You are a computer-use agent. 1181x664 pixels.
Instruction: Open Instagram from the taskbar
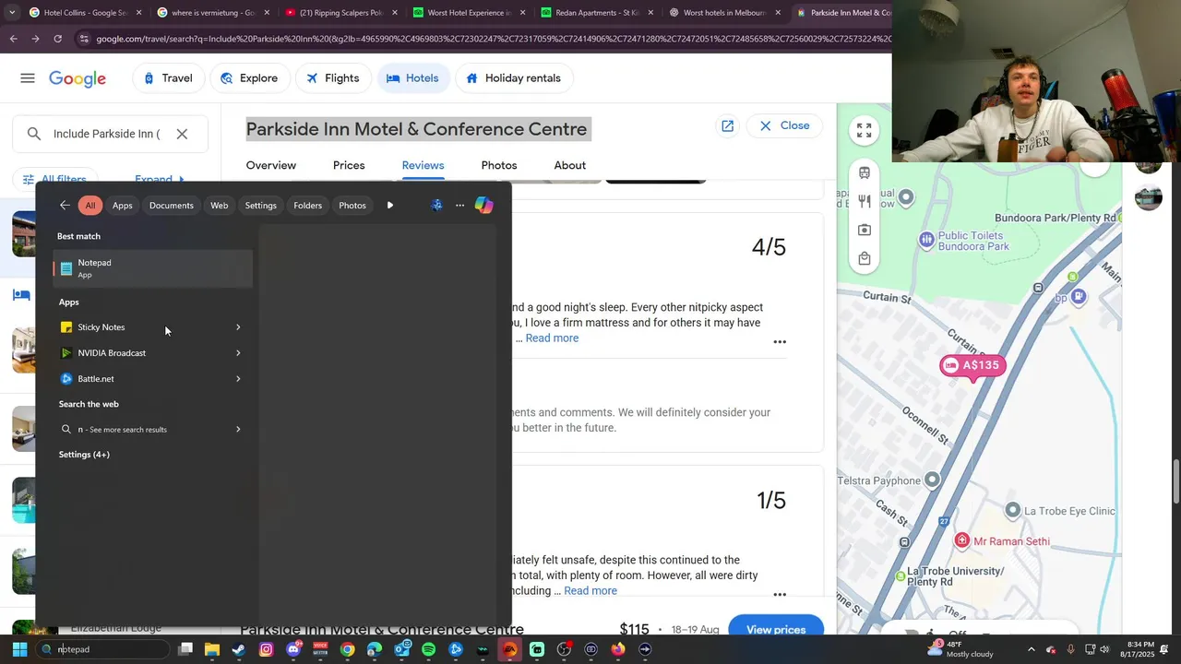(267, 649)
